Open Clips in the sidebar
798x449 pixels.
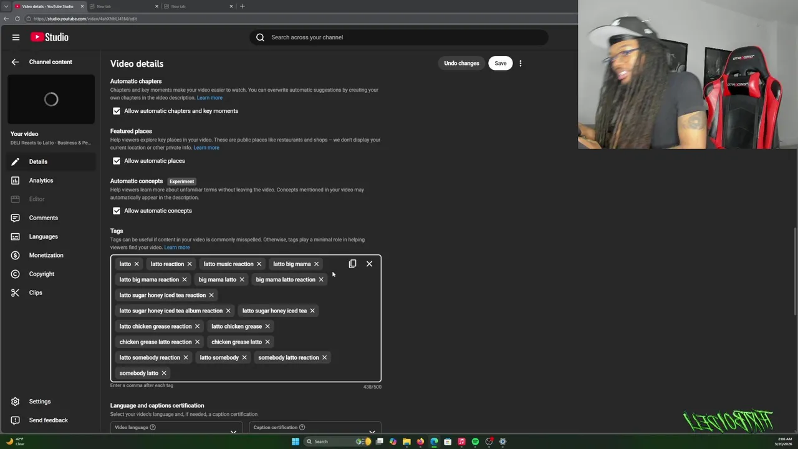(36, 292)
